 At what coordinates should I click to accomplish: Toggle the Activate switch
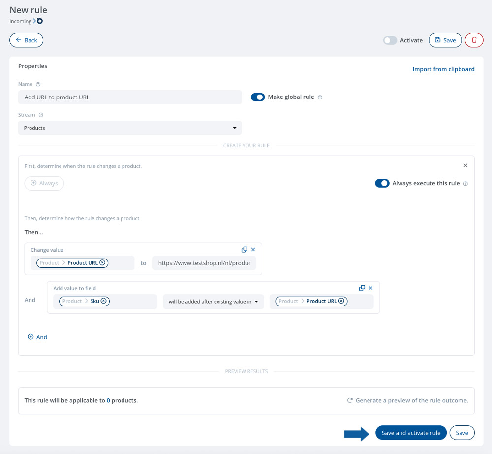tap(390, 40)
